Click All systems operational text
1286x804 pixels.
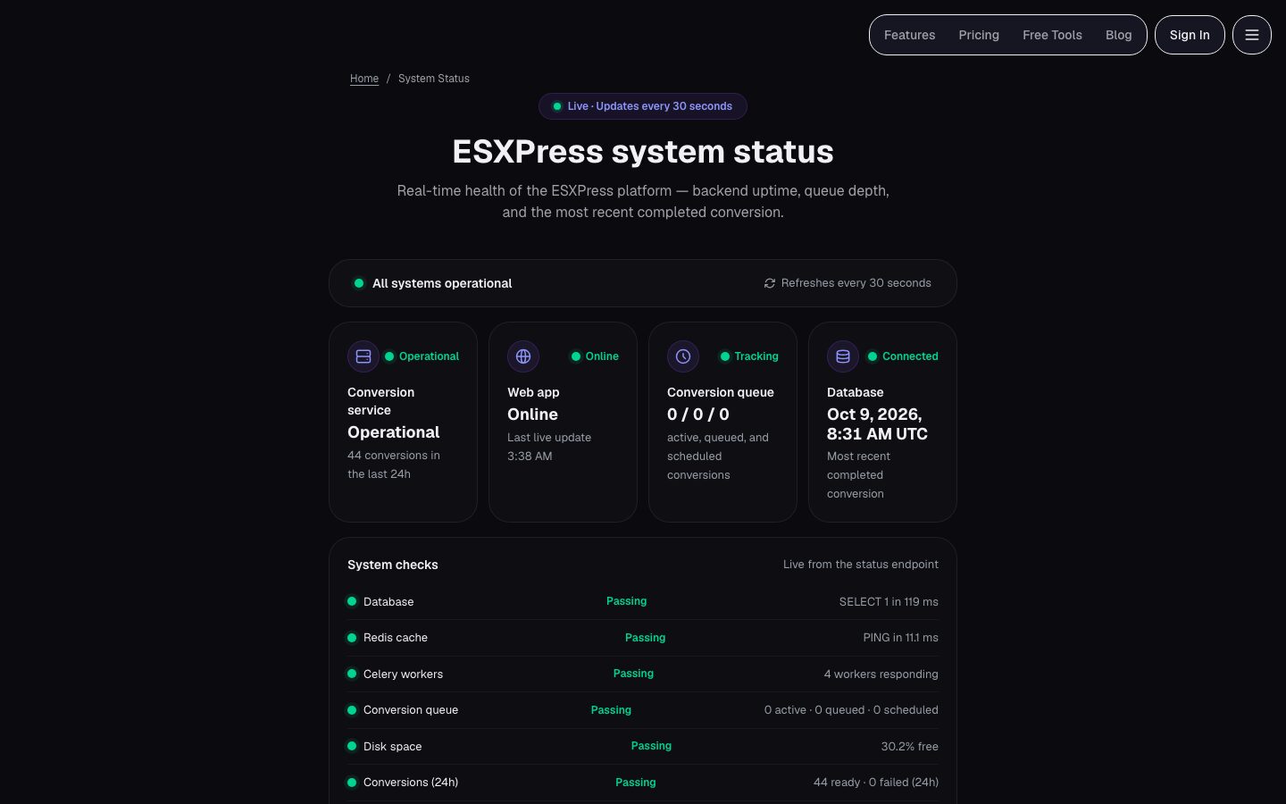coord(442,283)
